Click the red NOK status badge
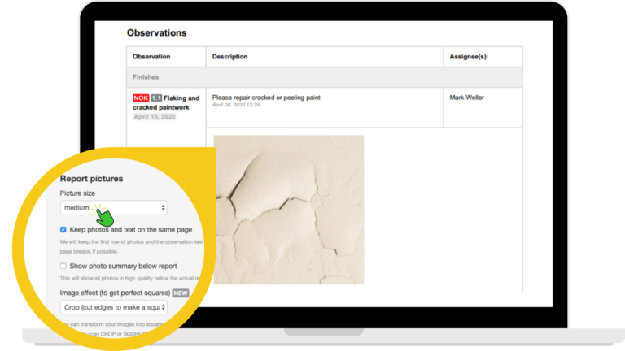The height and width of the screenshot is (351, 625). tap(141, 97)
